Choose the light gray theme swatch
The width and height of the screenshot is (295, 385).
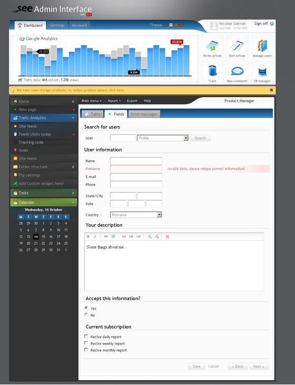pyautogui.click(x=171, y=25)
